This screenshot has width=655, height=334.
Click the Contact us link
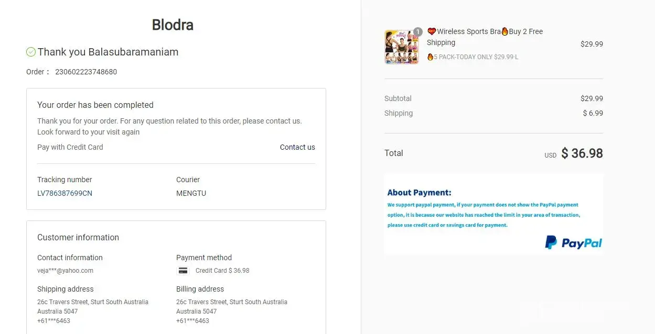coord(297,147)
